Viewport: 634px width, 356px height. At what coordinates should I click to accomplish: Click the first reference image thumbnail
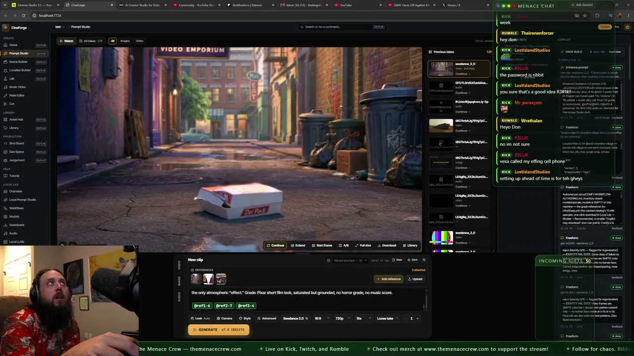(x=196, y=279)
